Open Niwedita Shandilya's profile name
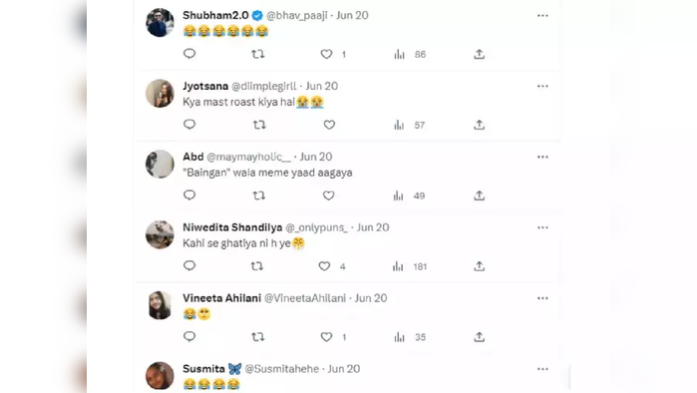Image resolution: width=697 pixels, height=393 pixels. tap(232, 227)
